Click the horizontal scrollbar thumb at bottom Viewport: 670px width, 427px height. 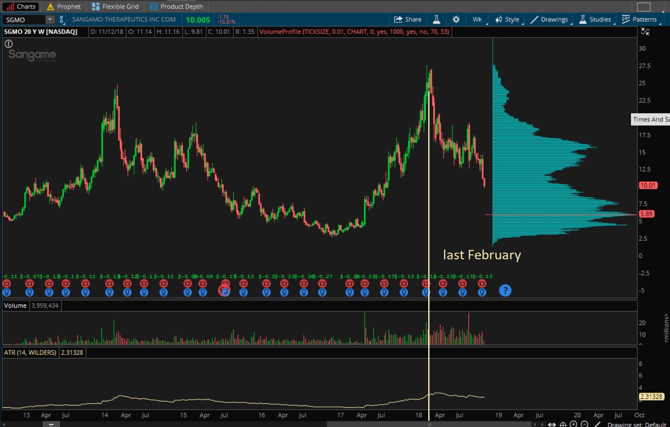[x=429, y=424]
